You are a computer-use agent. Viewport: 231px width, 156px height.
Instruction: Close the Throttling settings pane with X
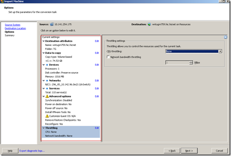tap(226, 37)
